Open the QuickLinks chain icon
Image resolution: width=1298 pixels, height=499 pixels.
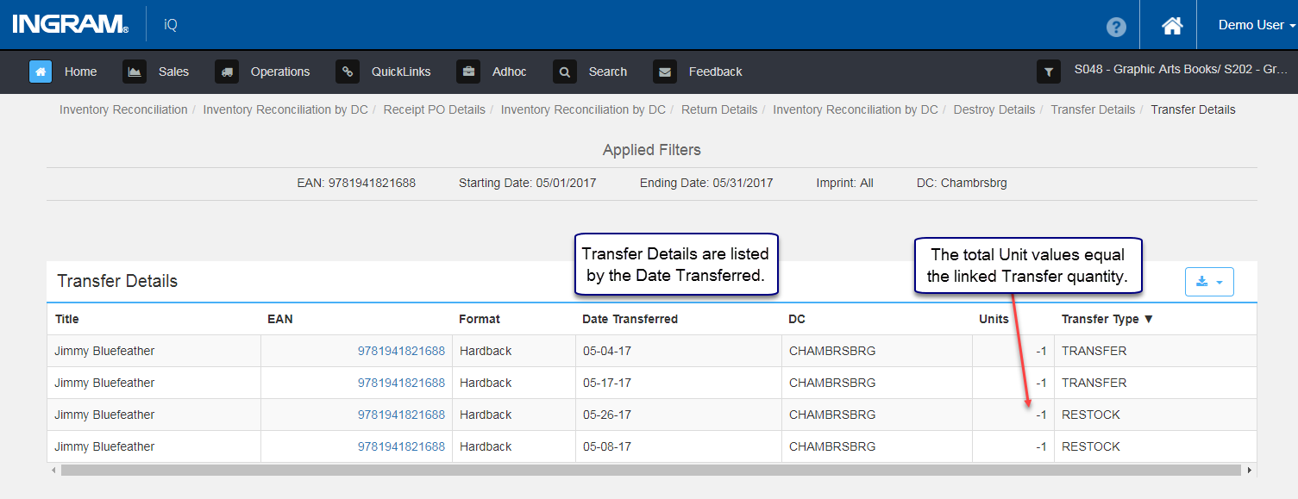pyautogui.click(x=348, y=72)
